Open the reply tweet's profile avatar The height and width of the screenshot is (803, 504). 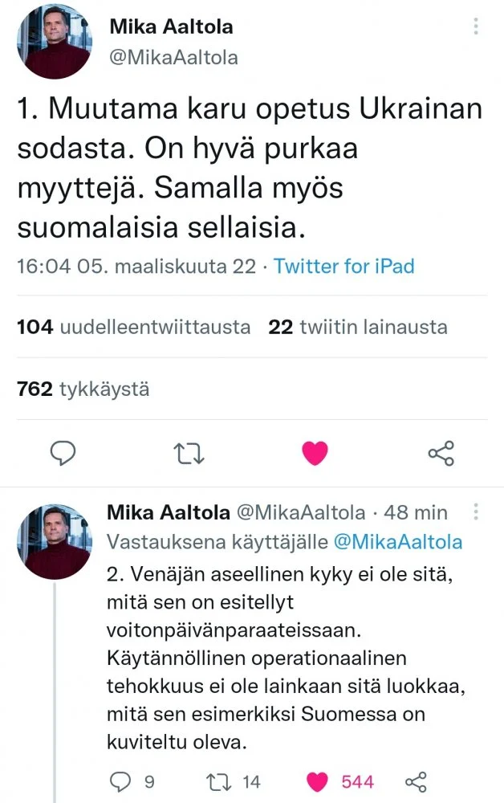coord(53,541)
